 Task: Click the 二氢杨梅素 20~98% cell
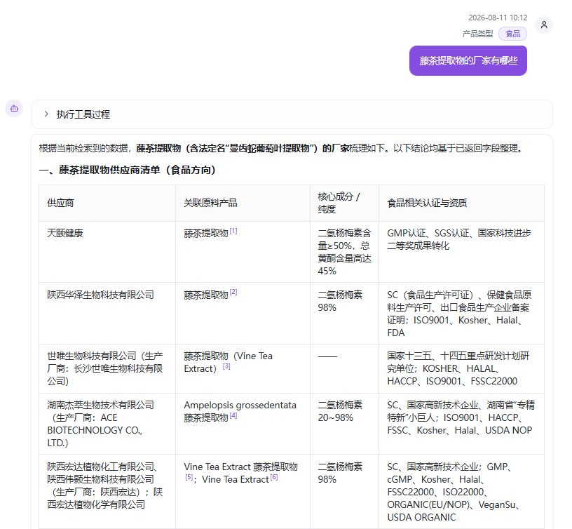pyautogui.click(x=345, y=424)
